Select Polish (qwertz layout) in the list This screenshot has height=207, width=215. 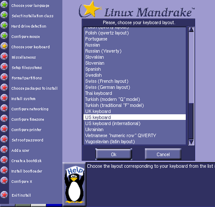(x=135, y=33)
